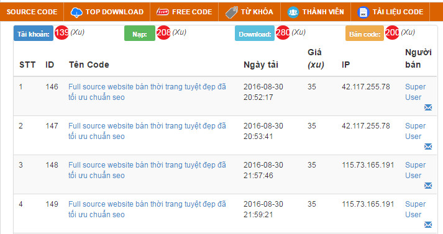Click the red 208 deposit badge
The height and width of the screenshot is (234, 443).
pos(163,32)
